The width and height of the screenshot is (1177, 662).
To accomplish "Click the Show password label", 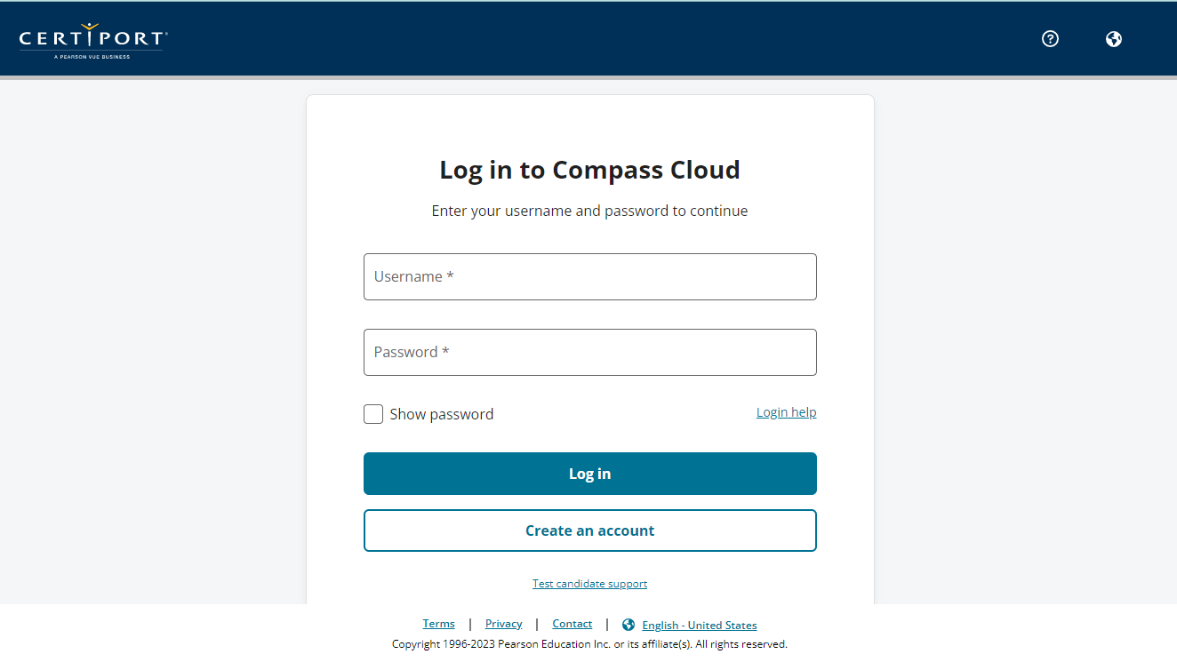I will pyautogui.click(x=442, y=414).
